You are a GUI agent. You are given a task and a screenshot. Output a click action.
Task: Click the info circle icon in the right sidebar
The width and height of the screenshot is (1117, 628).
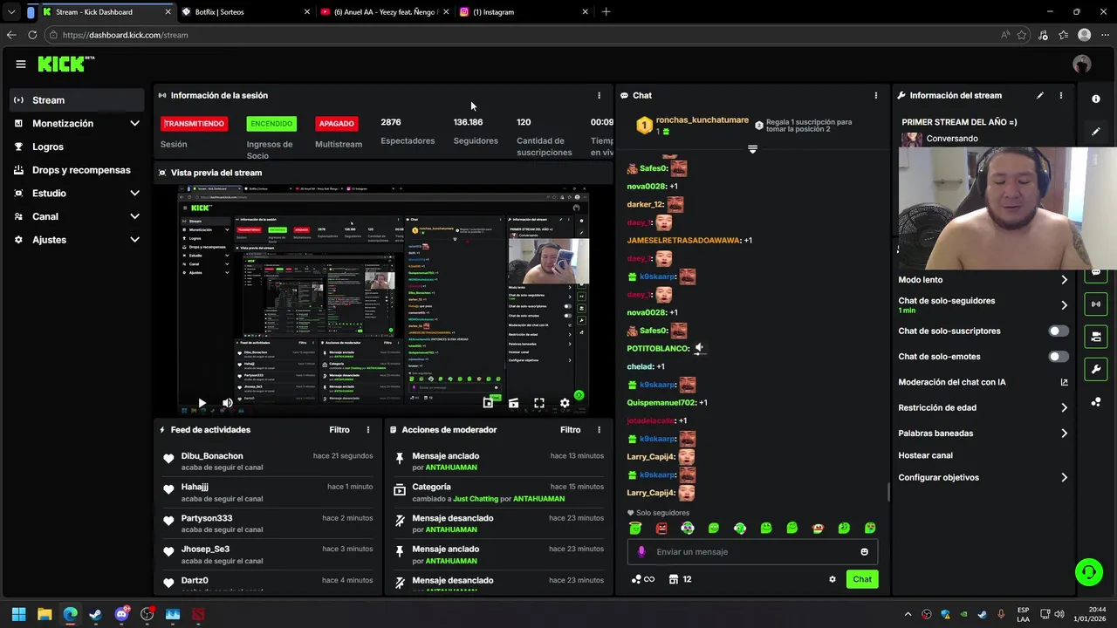(1096, 99)
